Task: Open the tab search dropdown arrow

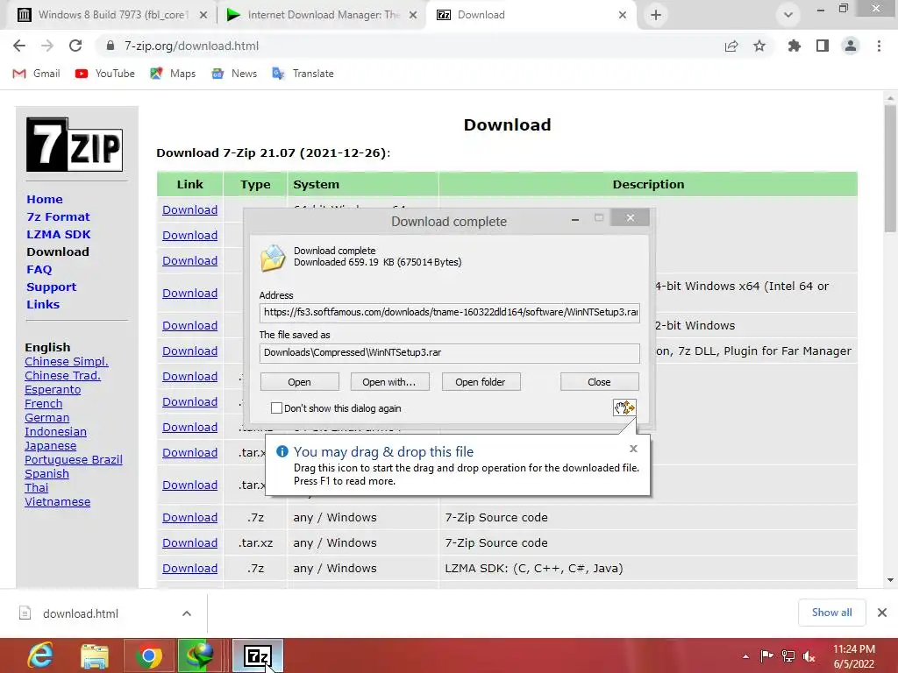Action: point(788,15)
